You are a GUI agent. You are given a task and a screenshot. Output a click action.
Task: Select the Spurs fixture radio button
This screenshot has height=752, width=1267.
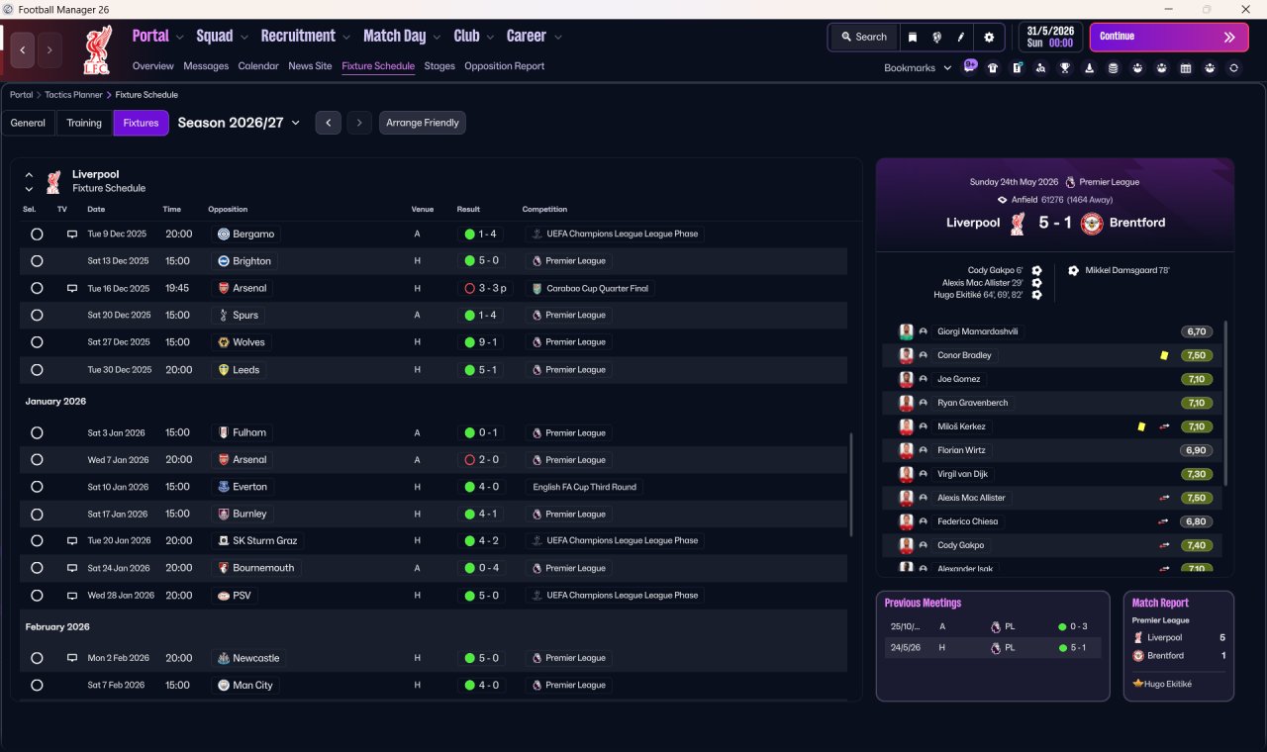click(x=37, y=315)
